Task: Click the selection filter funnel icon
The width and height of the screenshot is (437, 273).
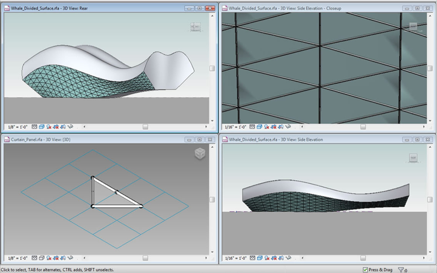Action: coord(401,269)
